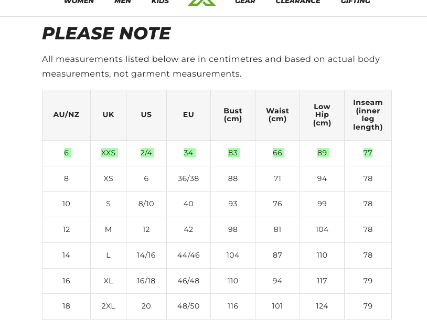Open the GIFTING menu
427x329 pixels.
tap(355, 2)
